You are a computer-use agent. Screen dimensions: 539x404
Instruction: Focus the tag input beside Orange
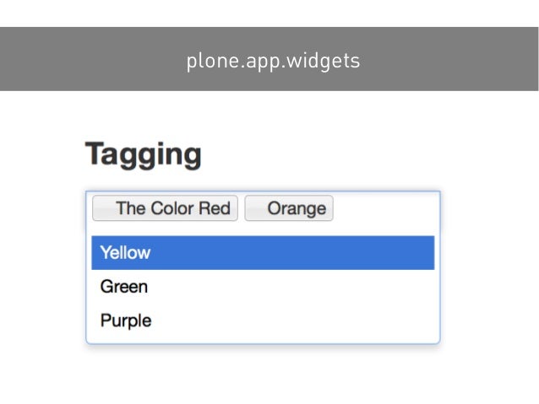click(384, 208)
